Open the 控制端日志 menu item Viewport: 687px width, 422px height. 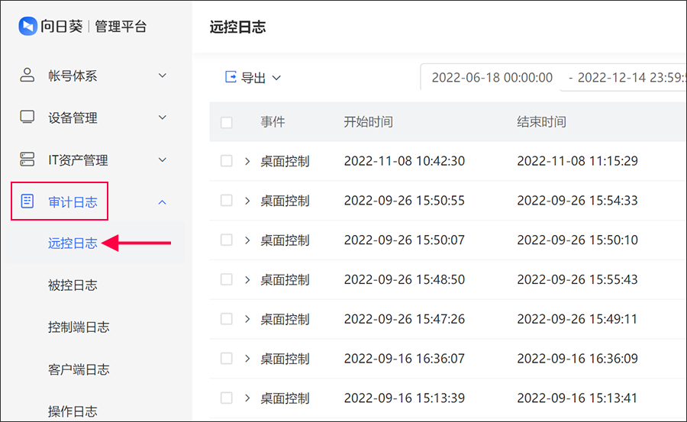(79, 327)
